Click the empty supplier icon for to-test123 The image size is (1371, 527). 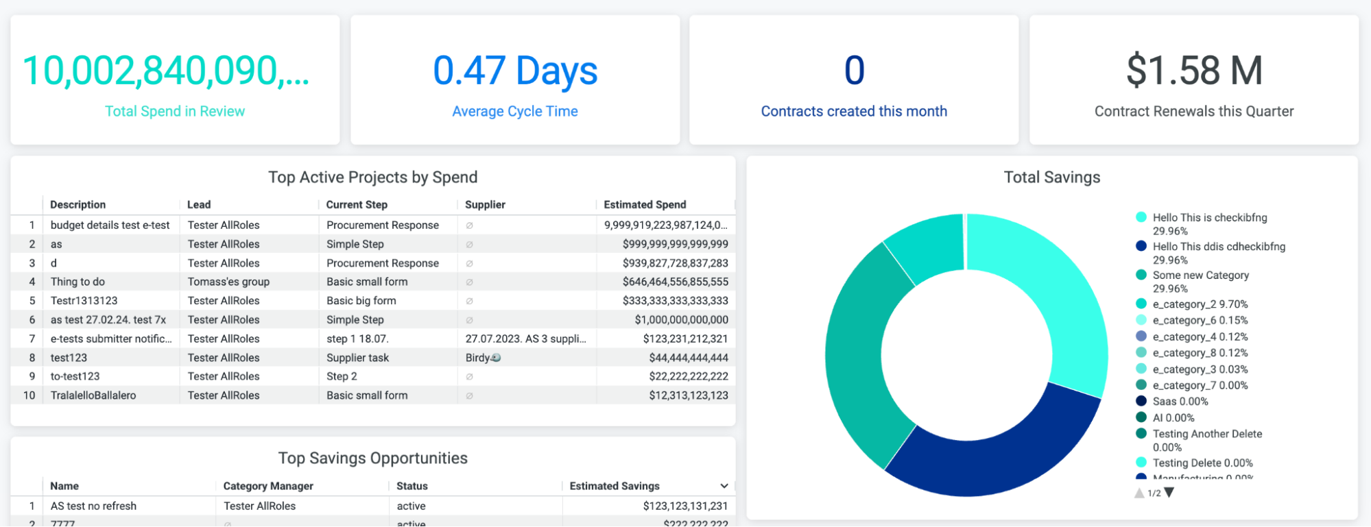pos(469,376)
